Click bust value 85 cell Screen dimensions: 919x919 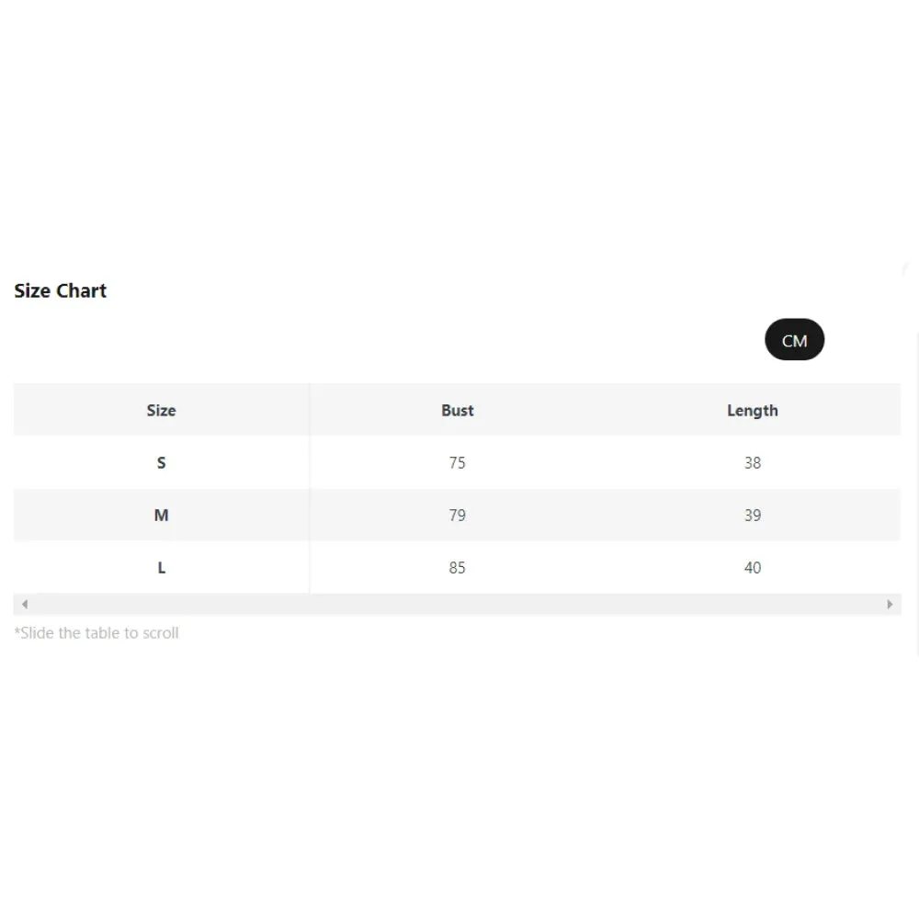(x=457, y=567)
